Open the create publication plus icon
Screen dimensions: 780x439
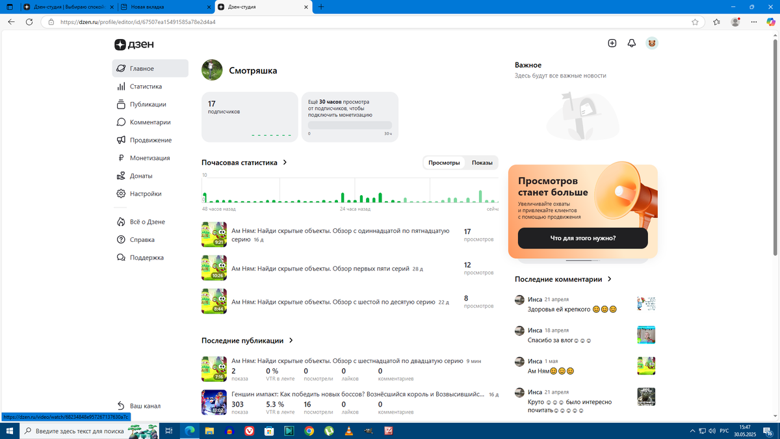pyautogui.click(x=612, y=43)
